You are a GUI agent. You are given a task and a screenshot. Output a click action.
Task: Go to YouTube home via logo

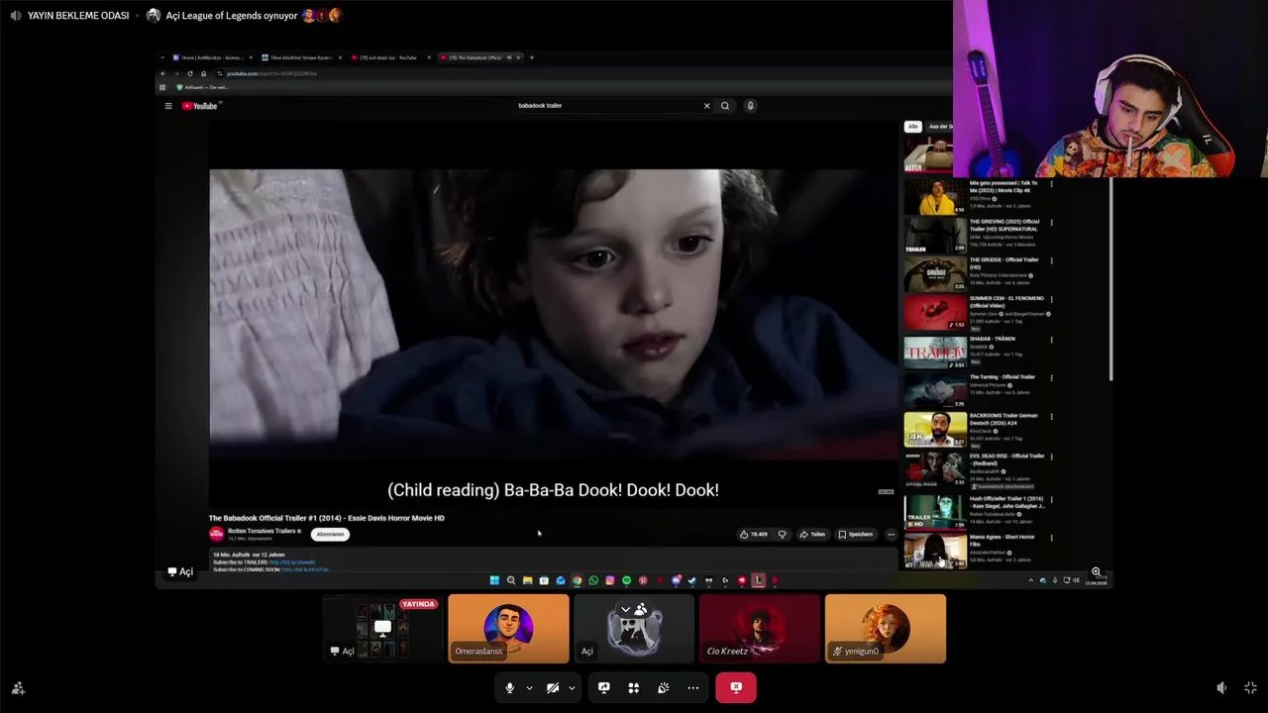(x=200, y=106)
